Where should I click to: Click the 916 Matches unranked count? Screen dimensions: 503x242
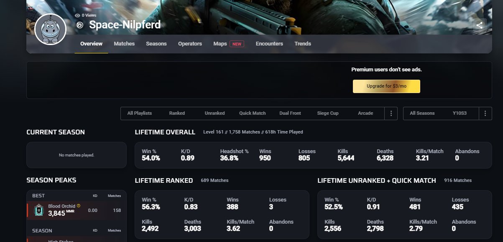coord(457,181)
